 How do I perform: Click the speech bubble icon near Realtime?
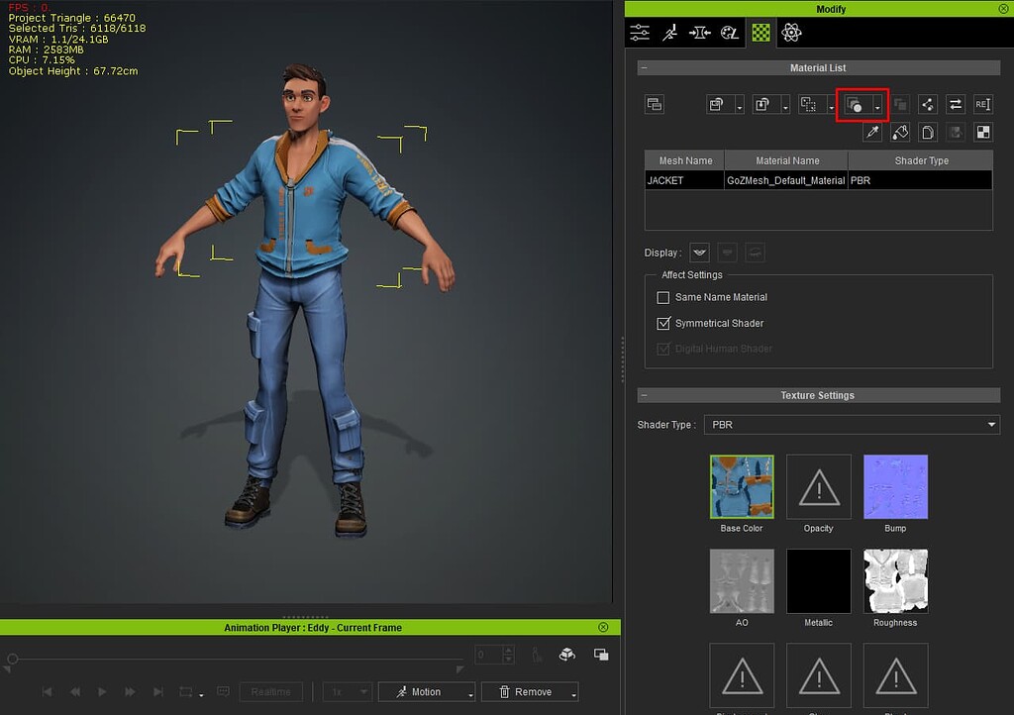click(223, 691)
